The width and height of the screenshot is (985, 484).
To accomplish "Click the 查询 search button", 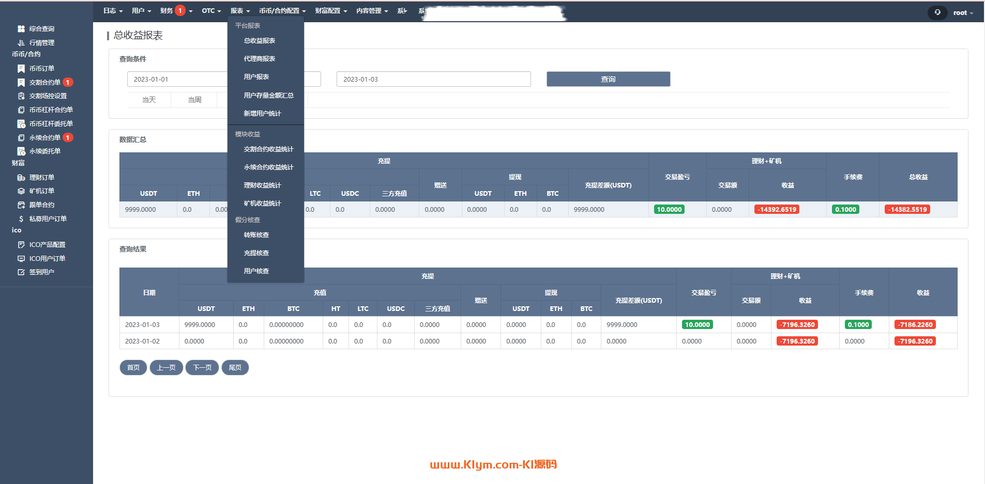I will pyautogui.click(x=608, y=79).
